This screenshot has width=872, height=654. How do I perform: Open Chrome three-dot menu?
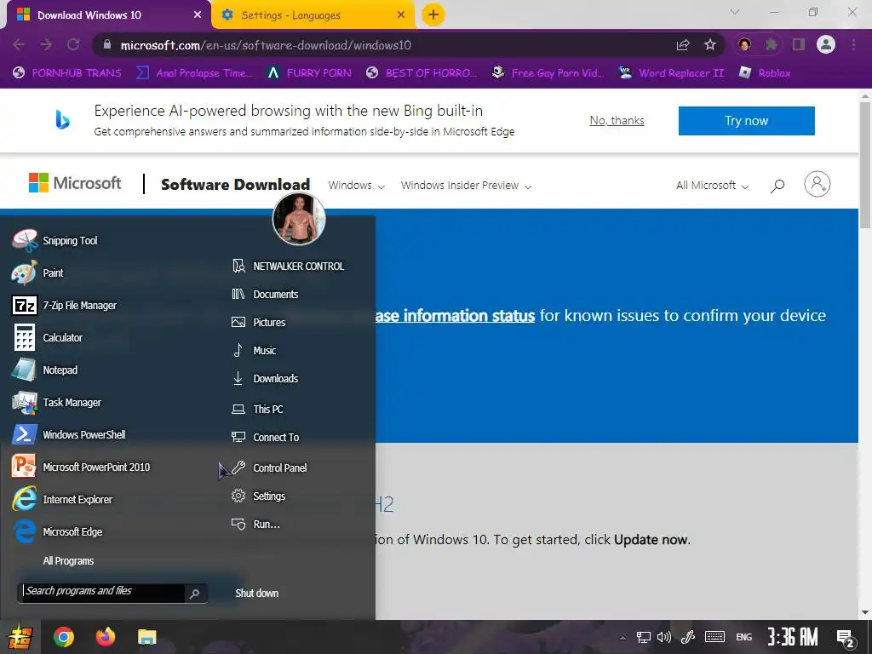[x=853, y=44]
